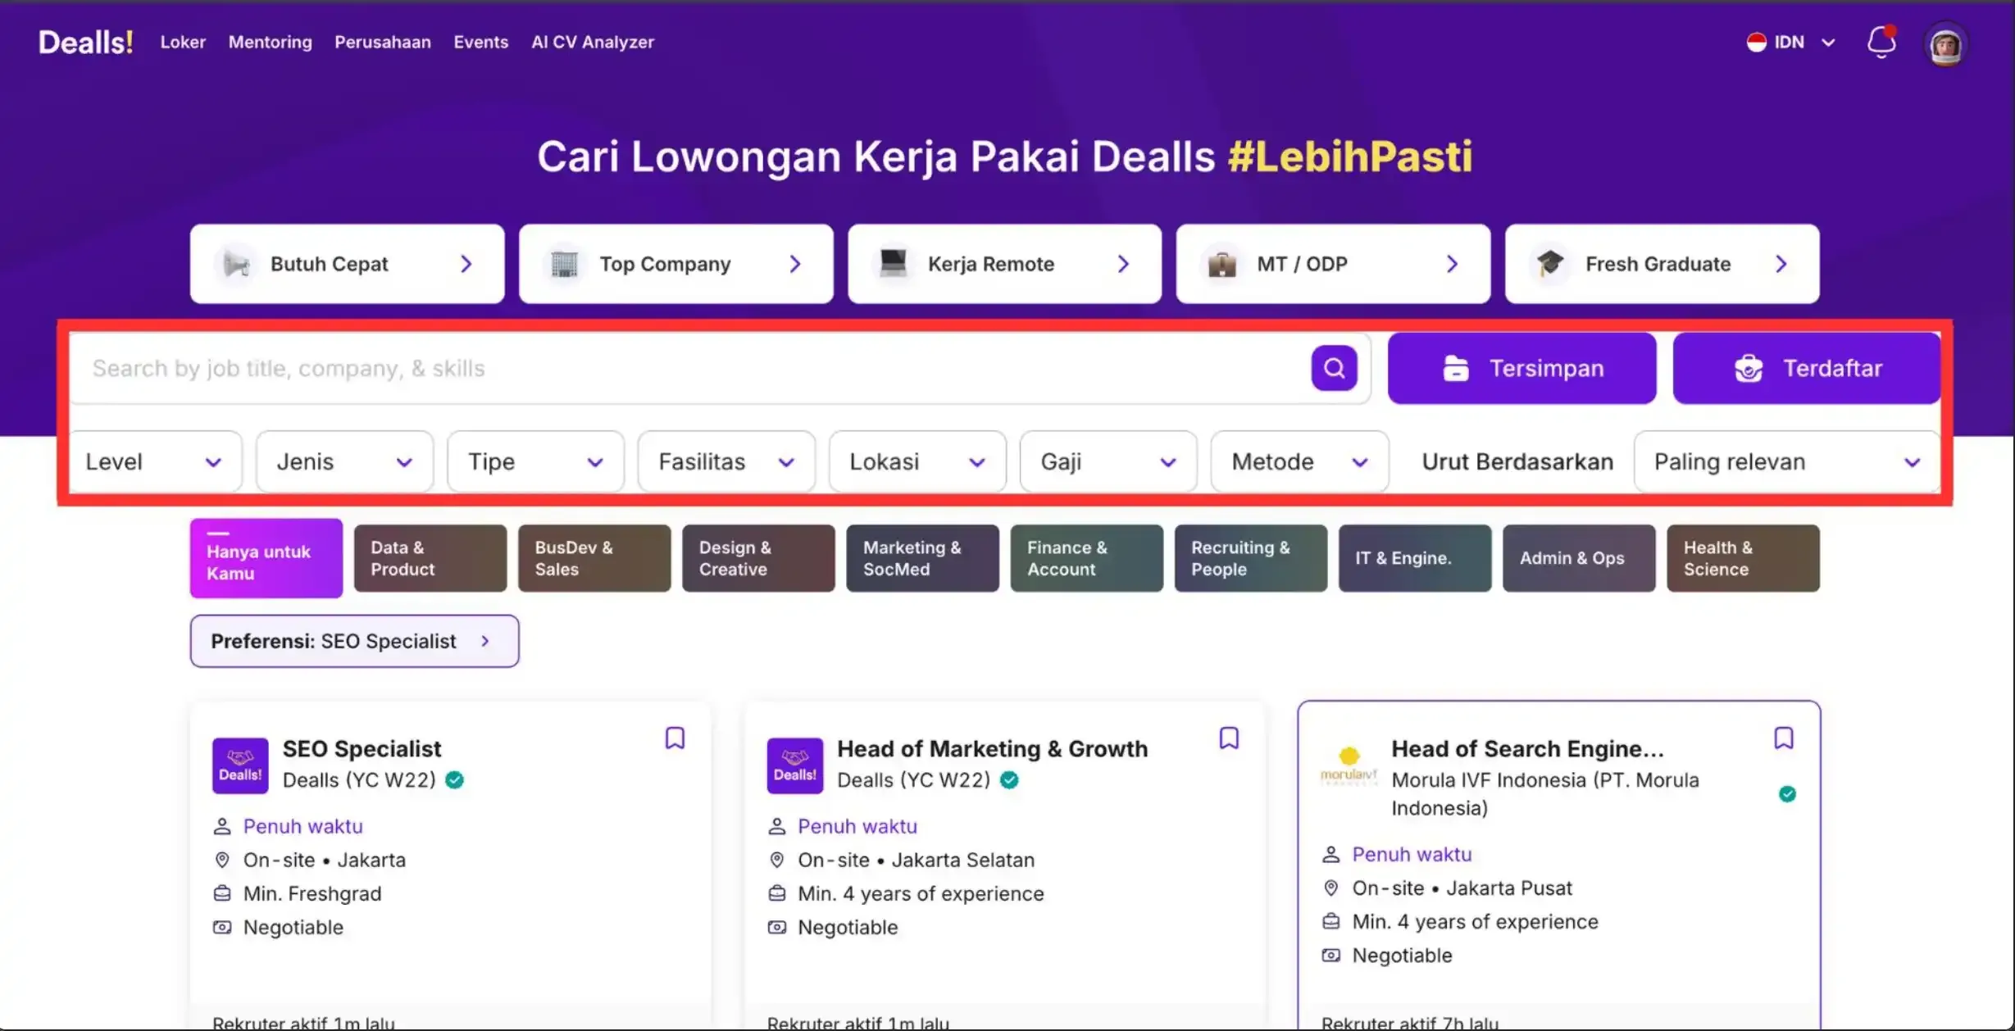Open Terdaftar applied jobs
The height and width of the screenshot is (1031, 2015).
tap(1807, 368)
